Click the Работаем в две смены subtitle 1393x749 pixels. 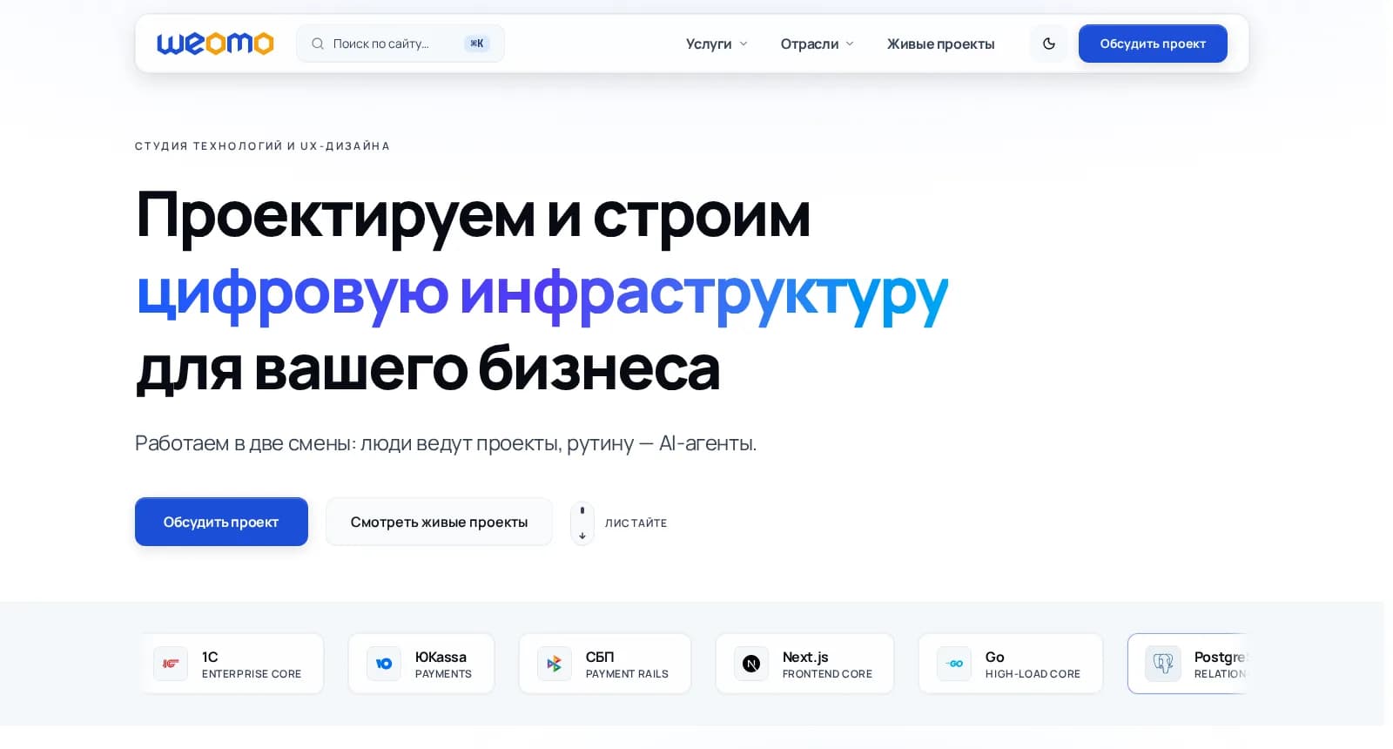(x=446, y=443)
